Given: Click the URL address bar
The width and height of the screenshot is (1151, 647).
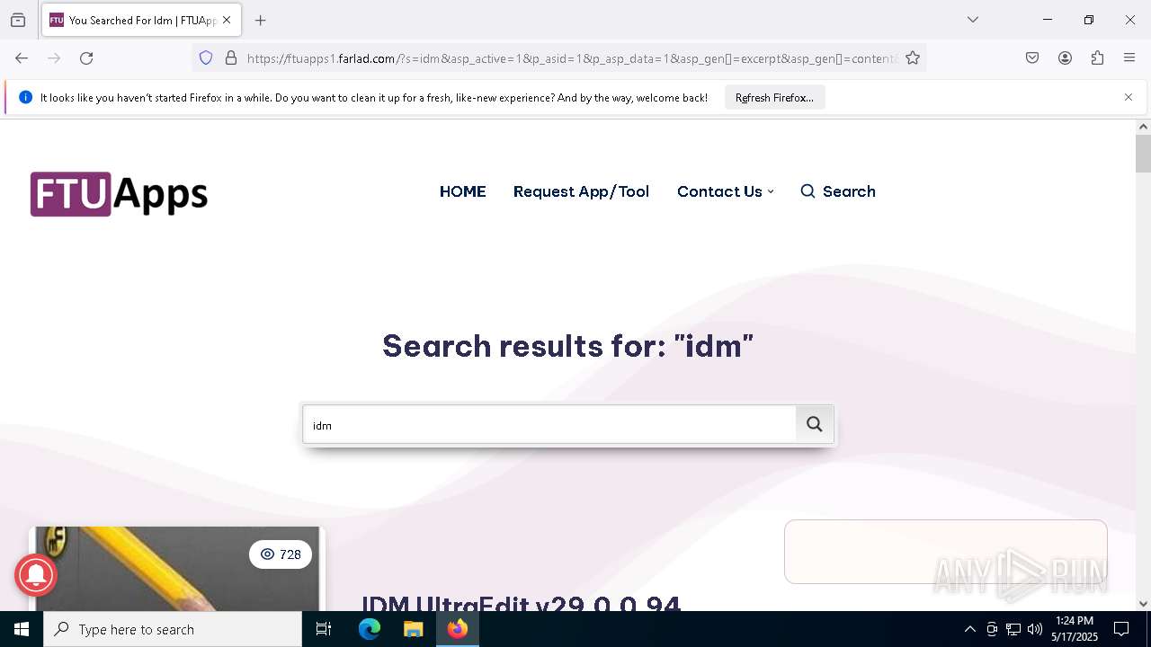Looking at the screenshot, I should tap(572, 58).
